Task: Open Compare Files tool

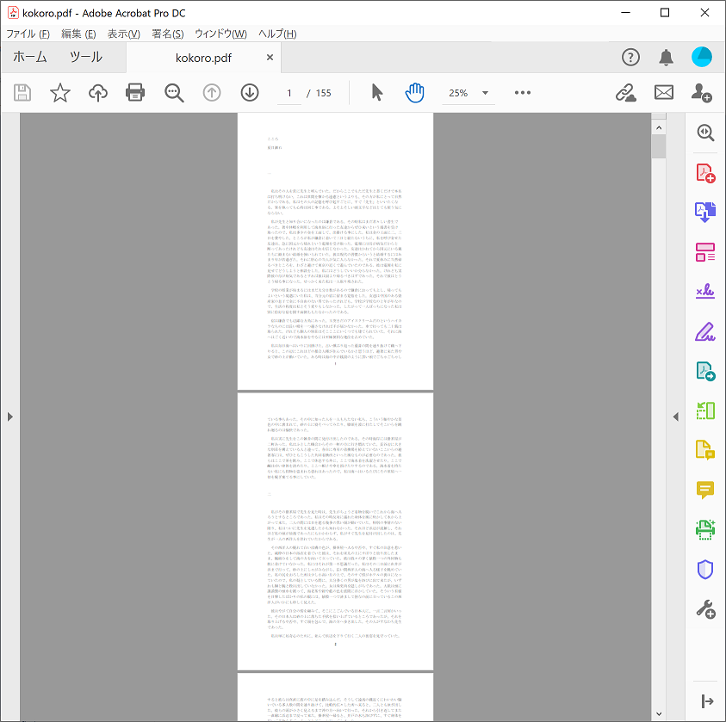Action: 705,410
